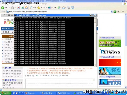127x95 pixels.
Task: Switch to the Ragnarok taskbar button
Action: coord(32,93)
